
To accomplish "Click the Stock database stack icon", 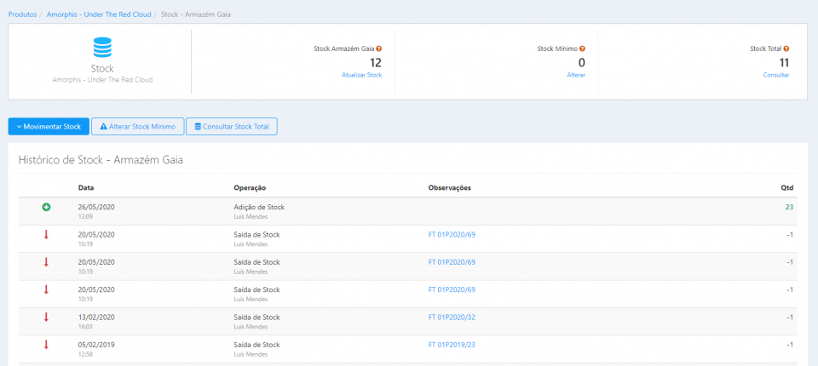I will coord(102,48).
